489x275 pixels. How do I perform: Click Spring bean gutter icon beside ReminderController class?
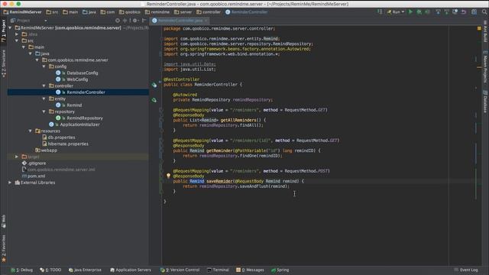(154, 85)
